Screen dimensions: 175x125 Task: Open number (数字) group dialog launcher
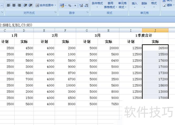pos(87,12)
